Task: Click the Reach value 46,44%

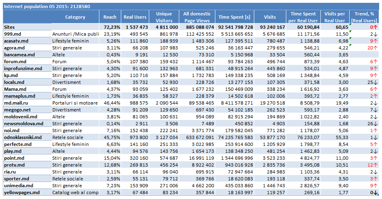Action: pyautogui.click(x=112, y=103)
